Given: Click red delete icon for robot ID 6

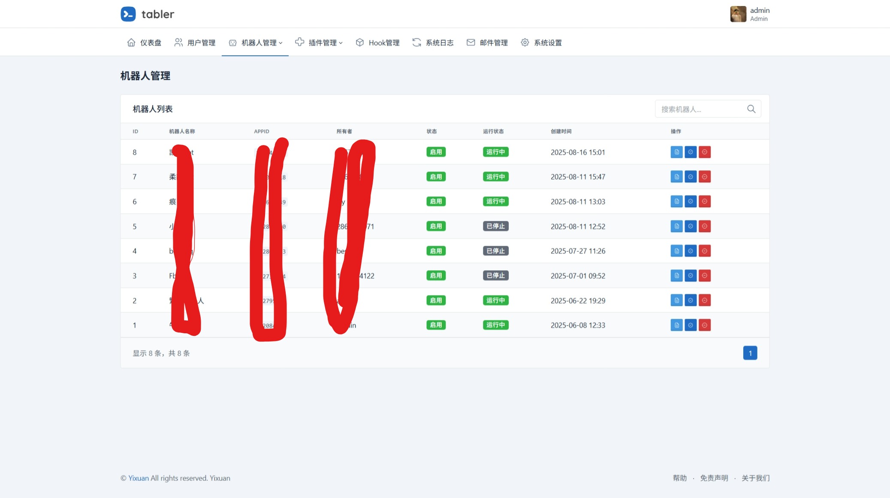Looking at the screenshot, I should 705,202.
